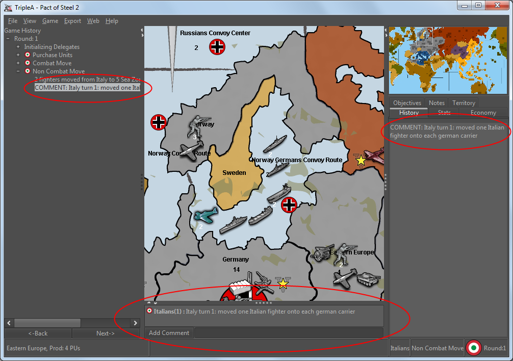Viewport: 513px width, 361px height.
Task: Open the Help menu
Action: [x=112, y=21]
